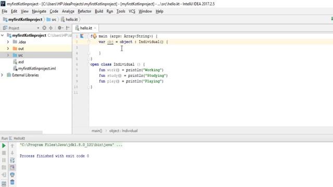Image resolution: width=333 pixels, height=187 pixels.
Task: Open the Run menu
Action: click(x=110, y=11)
